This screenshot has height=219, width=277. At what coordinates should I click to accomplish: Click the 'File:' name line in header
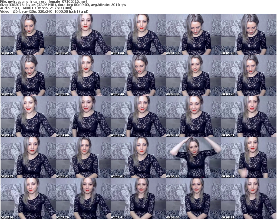pos(44,2)
